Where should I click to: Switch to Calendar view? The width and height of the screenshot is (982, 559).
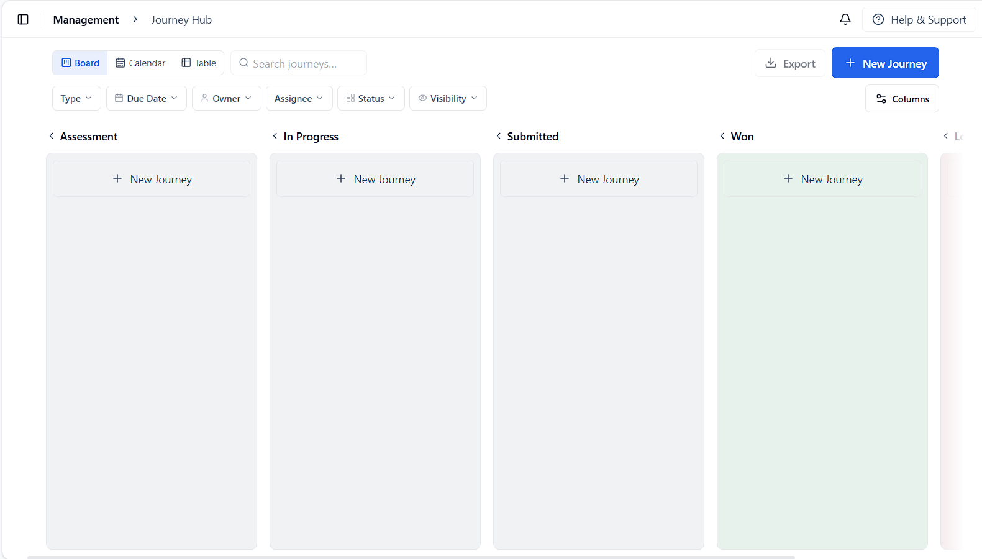[x=140, y=63]
